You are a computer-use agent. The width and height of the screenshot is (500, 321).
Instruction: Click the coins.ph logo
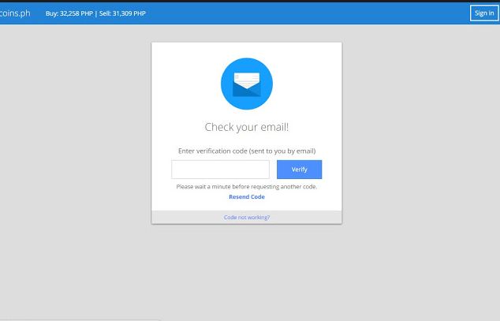coord(15,13)
